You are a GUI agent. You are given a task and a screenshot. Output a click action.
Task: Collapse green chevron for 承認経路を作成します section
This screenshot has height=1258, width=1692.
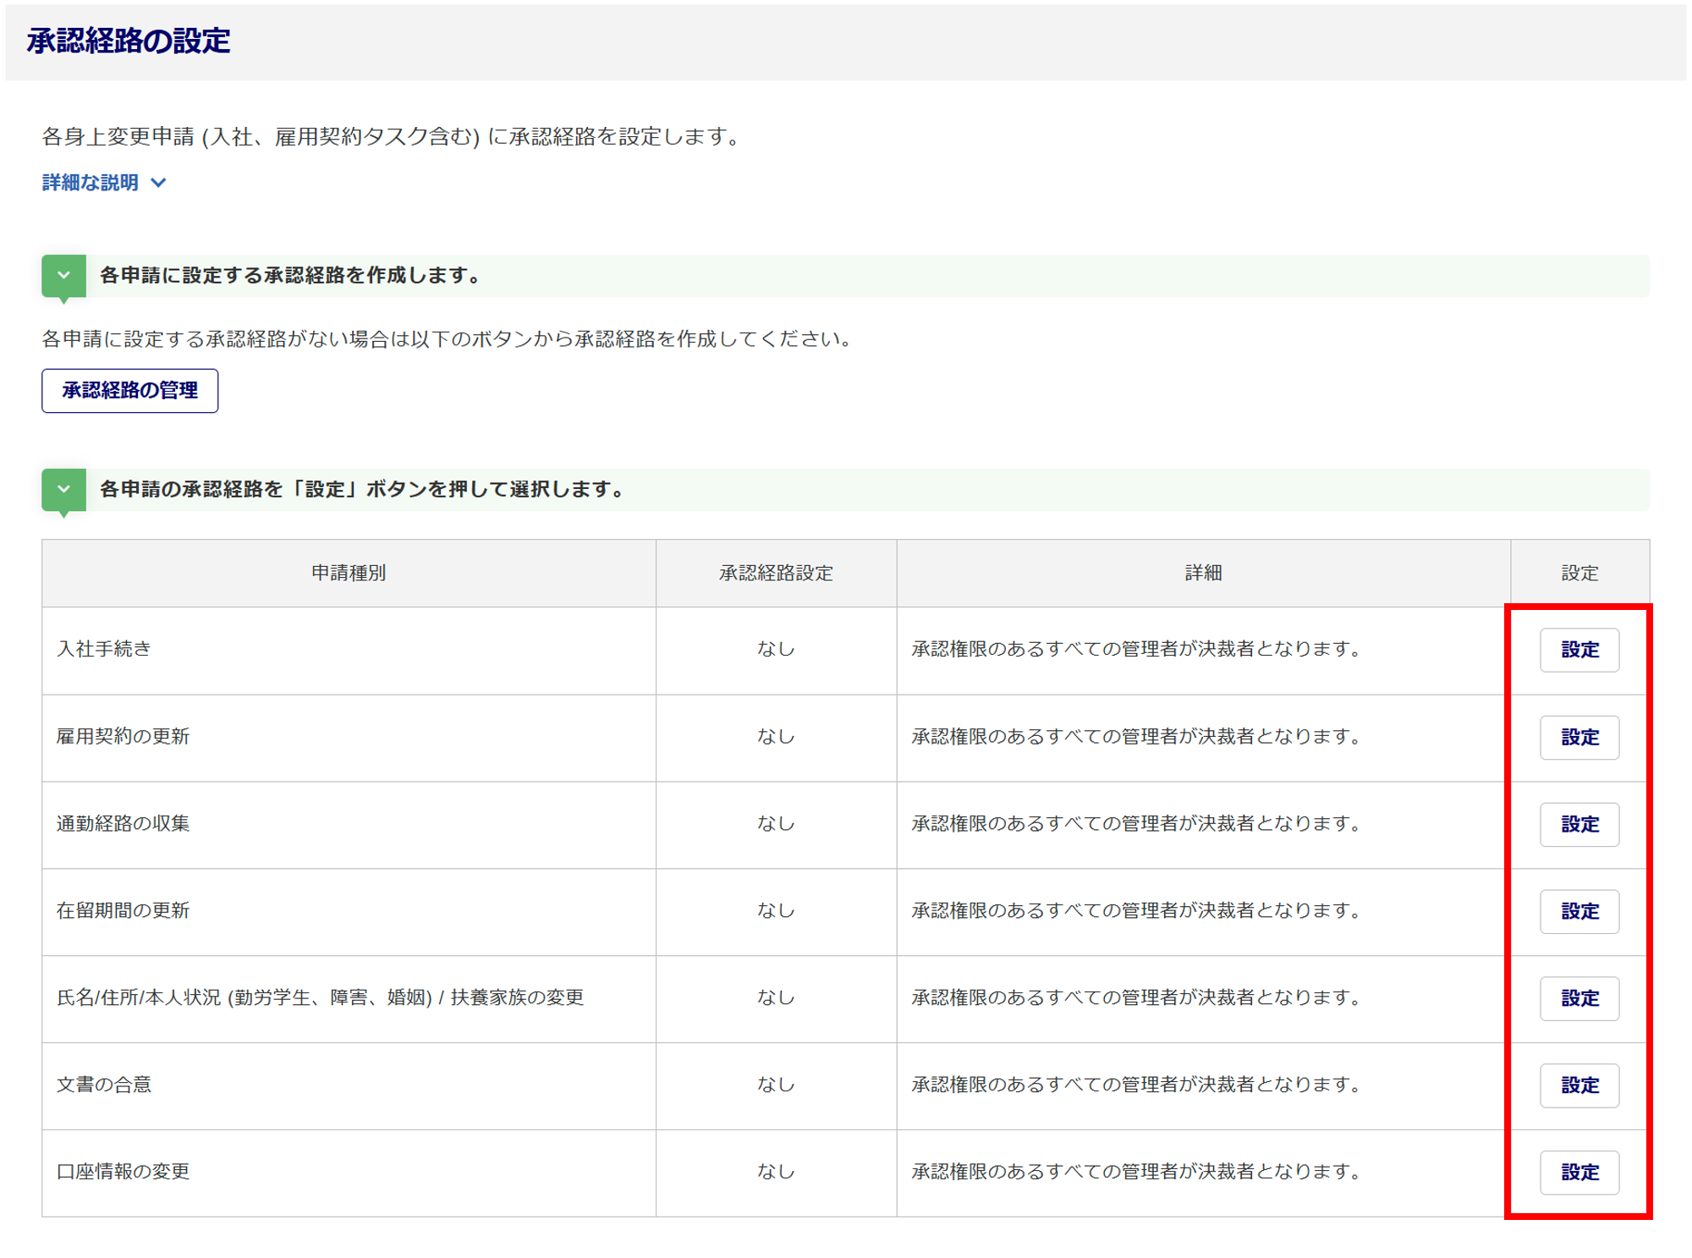(x=63, y=276)
